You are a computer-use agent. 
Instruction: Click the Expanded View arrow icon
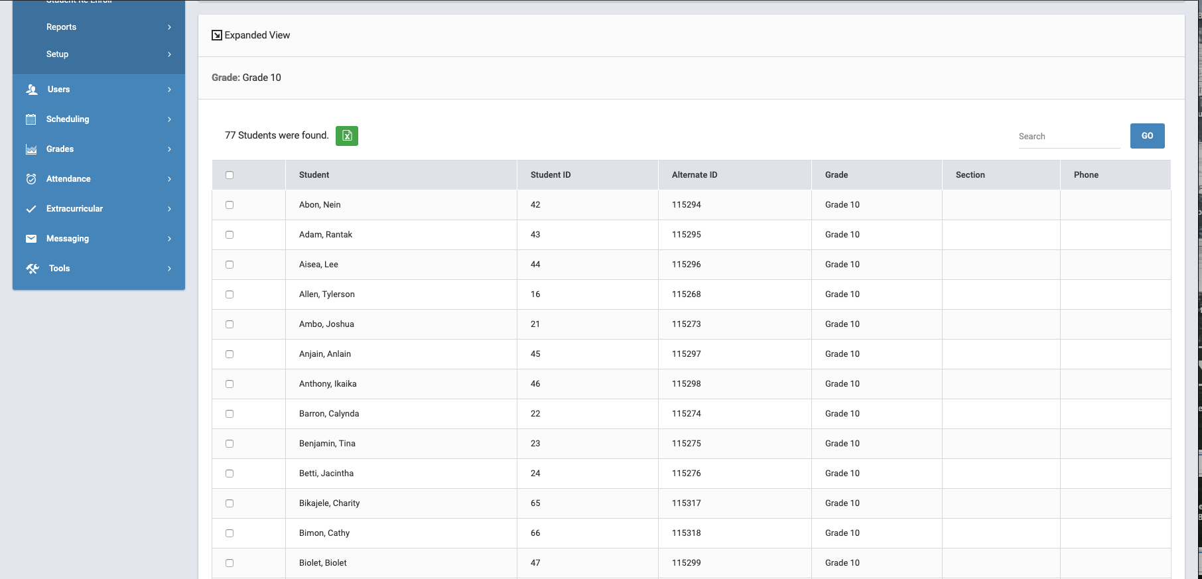[217, 35]
